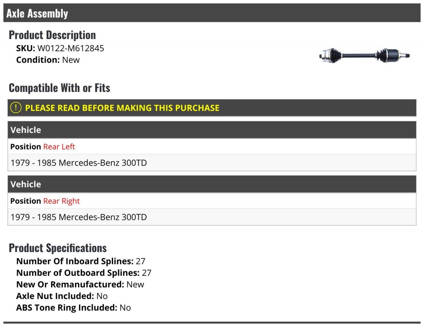Click Number Of Inboard Splines value
The height and width of the screenshot is (327, 424).
click(141, 261)
